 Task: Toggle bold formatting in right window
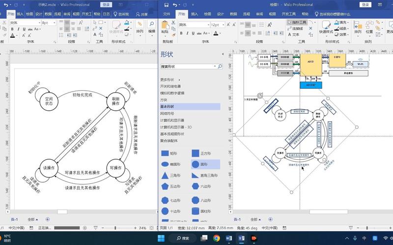(x=181, y=33)
